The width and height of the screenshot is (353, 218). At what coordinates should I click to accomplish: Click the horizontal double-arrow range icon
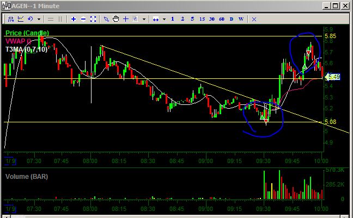[x=156, y=20]
